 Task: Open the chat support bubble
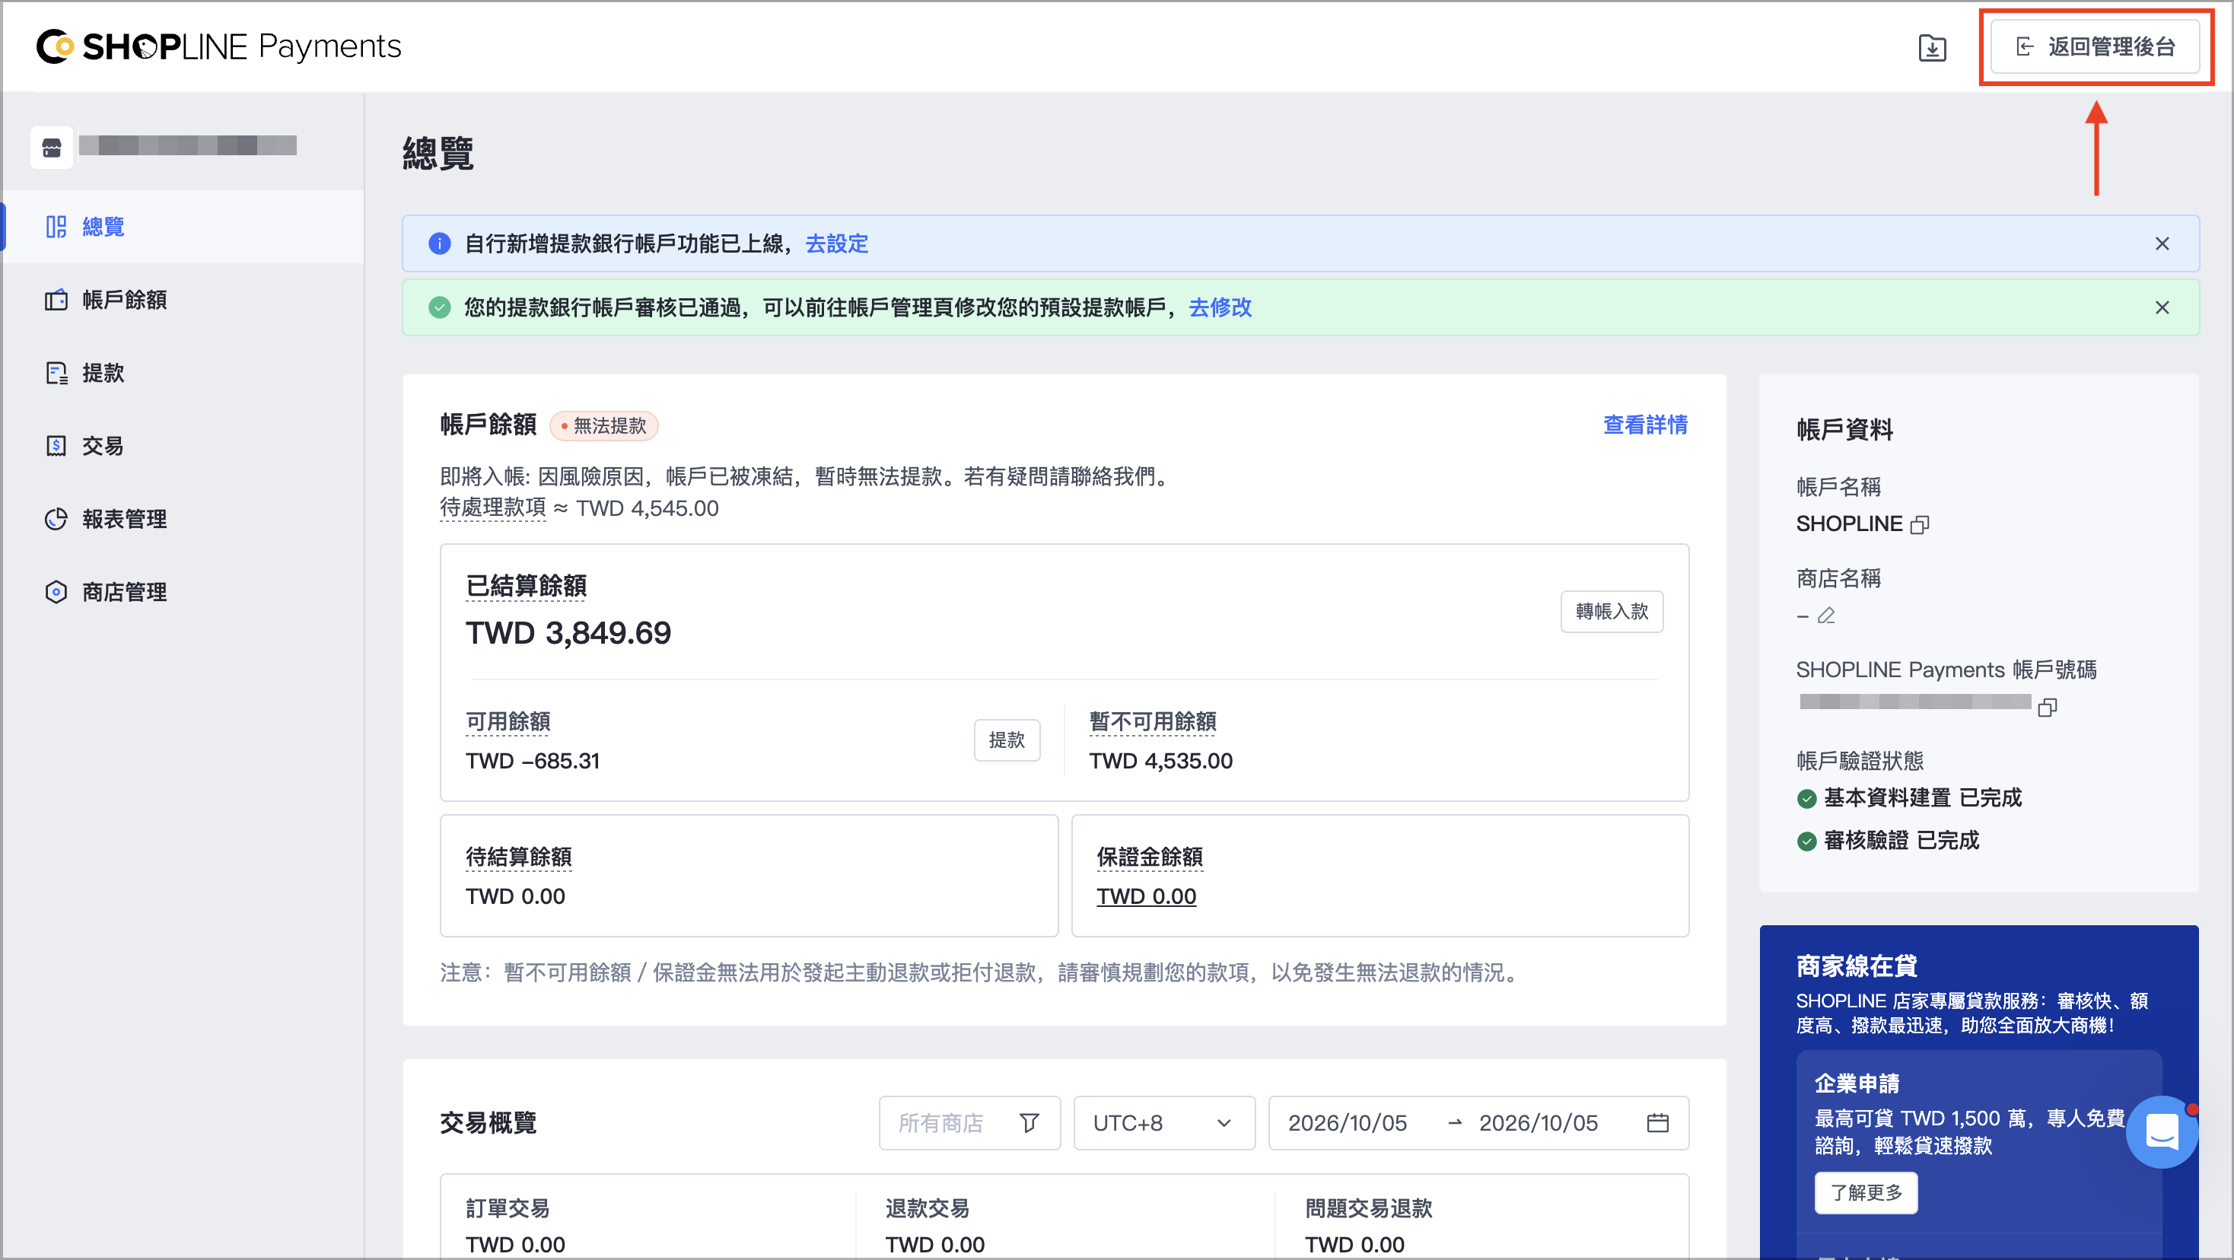click(x=2161, y=1131)
